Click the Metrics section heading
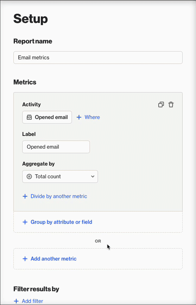This screenshot has width=196, height=305. coord(25,82)
